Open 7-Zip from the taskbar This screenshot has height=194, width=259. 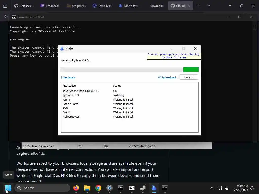(132, 188)
